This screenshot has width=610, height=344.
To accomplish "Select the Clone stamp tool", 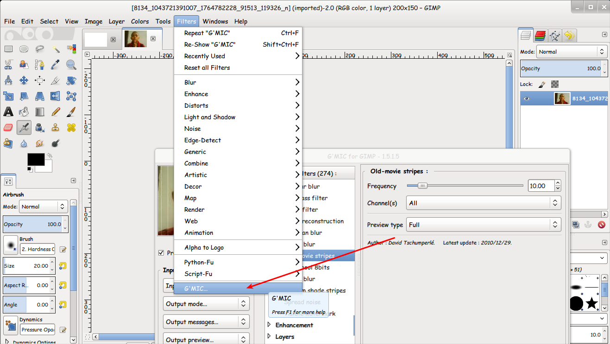I will (x=56, y=127).
